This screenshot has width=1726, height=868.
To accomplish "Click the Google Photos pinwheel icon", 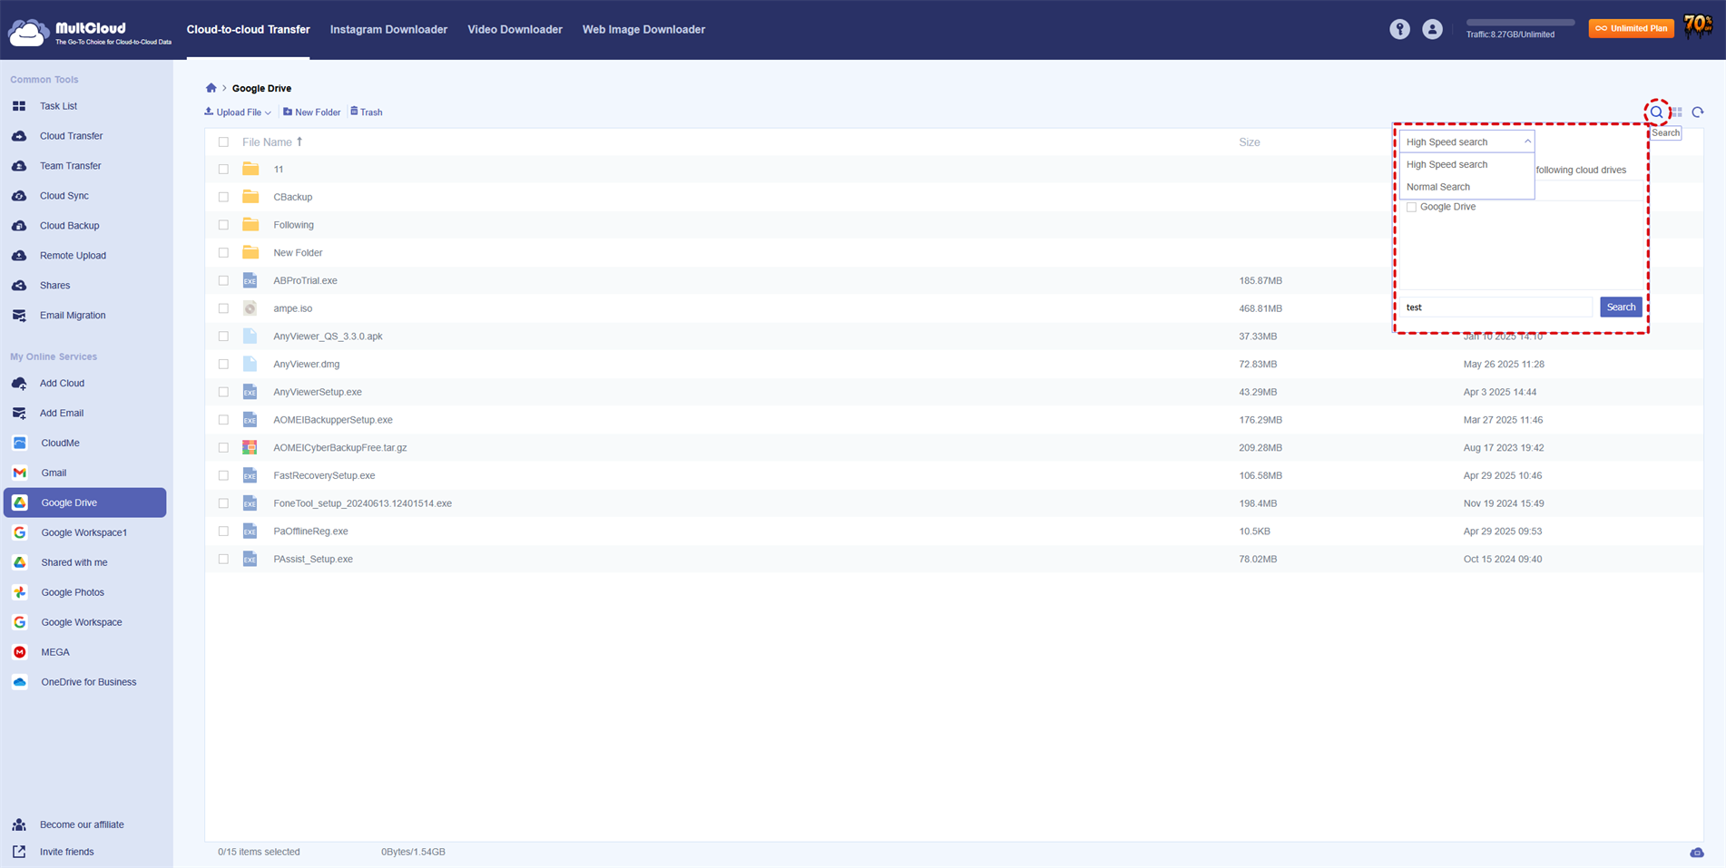I will pyautogui.click(x=20, y=592).
